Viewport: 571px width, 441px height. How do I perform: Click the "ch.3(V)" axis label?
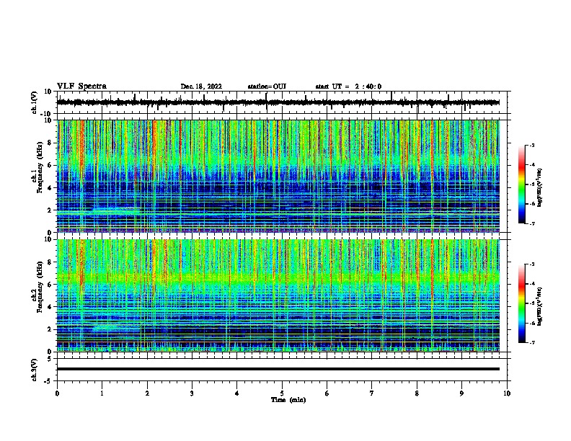pos(35,370)
